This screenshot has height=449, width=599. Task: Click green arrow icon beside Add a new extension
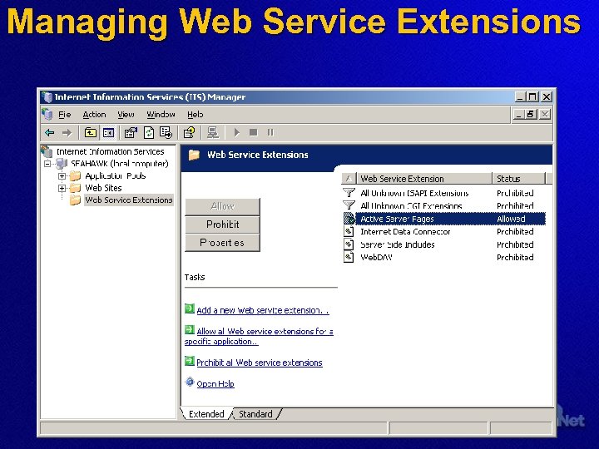click(190, 308)
